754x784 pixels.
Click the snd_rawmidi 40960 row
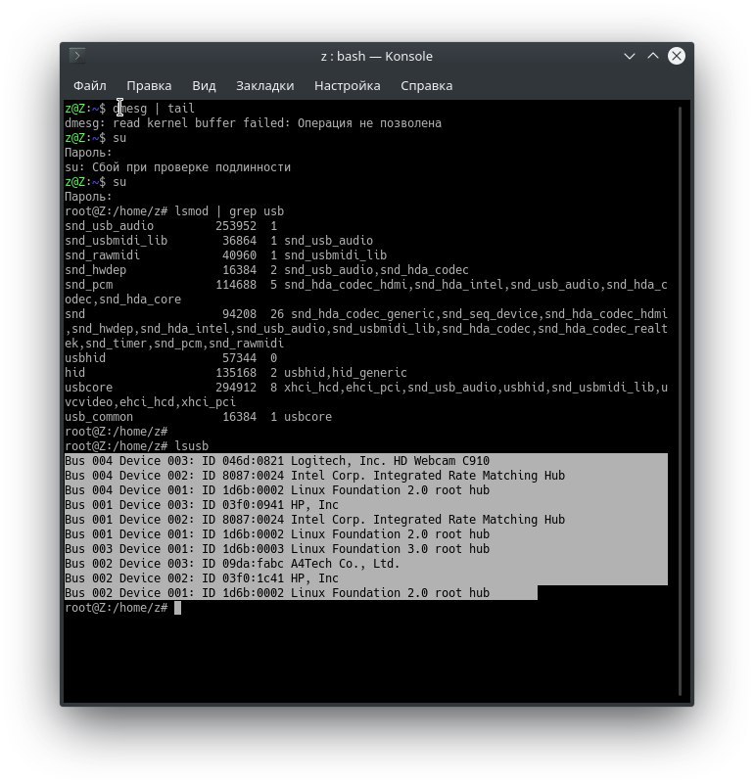point(225,255)
